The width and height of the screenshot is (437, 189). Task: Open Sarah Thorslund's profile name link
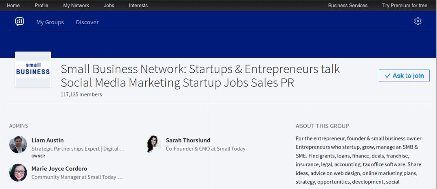pyautogui.click(x=188, y=140)
